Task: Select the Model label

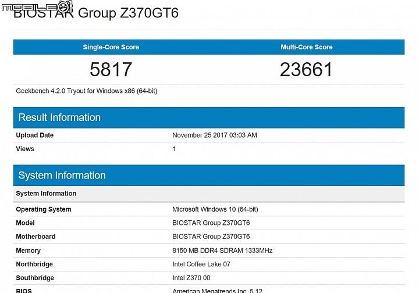Action: pos(26,223)
